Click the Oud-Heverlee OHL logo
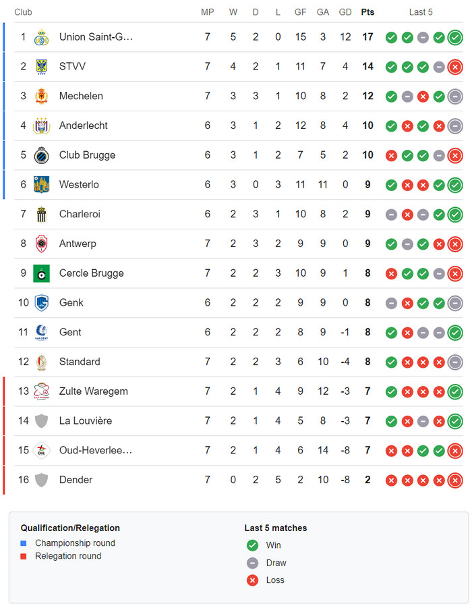Screen dimensions: 472x610 pyautogui.click(x=41, y=451)
